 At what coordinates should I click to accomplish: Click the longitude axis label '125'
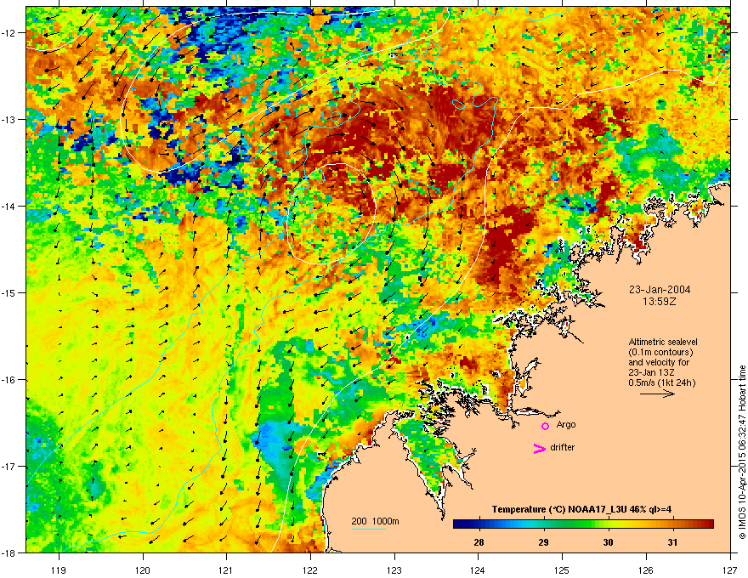click(562, 569)
